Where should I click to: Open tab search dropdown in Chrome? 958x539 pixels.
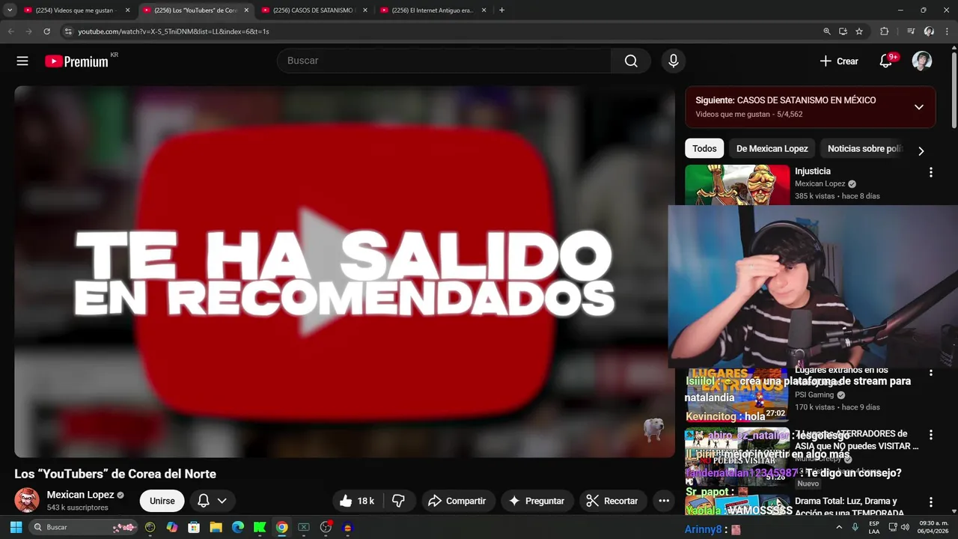10,10
